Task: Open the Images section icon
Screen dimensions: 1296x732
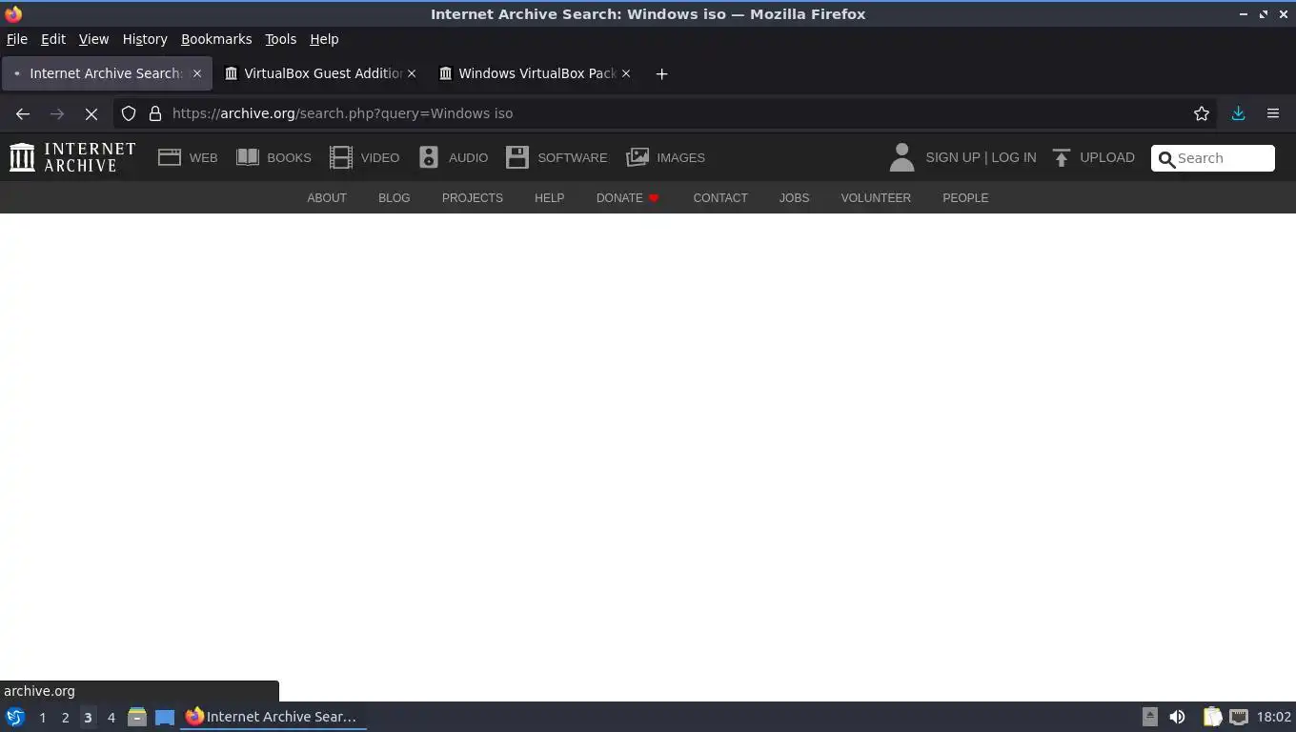Action: click(638, 157)
